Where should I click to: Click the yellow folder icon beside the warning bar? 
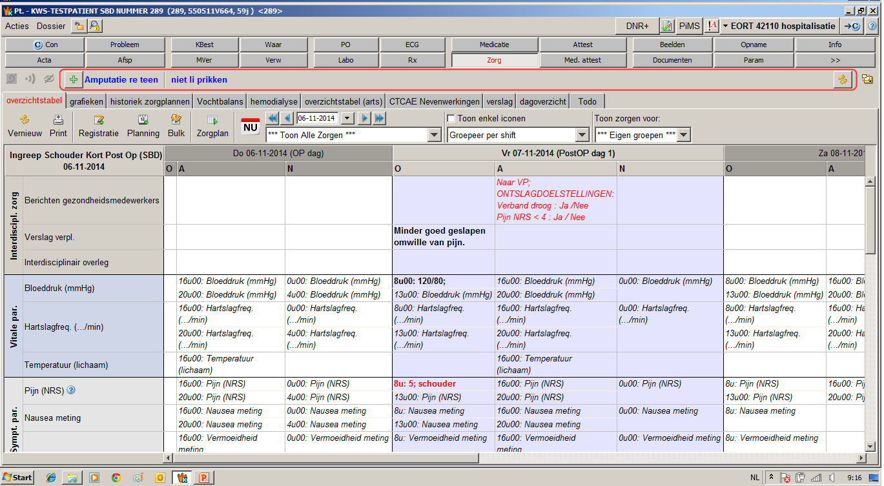[867, 79]
